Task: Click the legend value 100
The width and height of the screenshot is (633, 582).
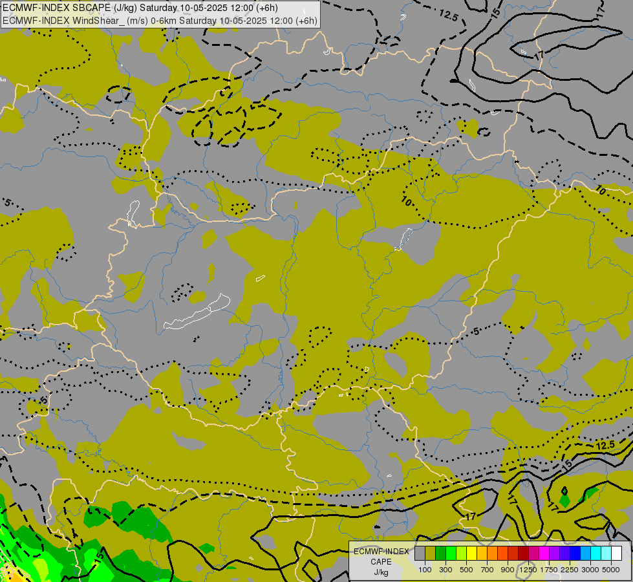Action: tap(425, 570)
